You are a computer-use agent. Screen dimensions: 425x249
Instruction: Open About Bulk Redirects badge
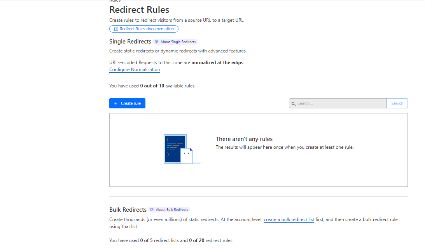tap(169, 210)
